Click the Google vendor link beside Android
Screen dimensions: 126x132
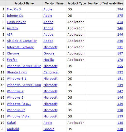tap(49, 129)
